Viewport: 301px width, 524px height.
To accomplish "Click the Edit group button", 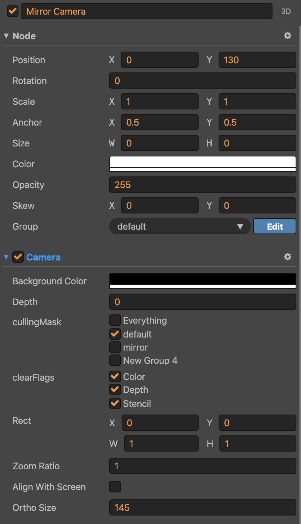I will tap(275, 227).
